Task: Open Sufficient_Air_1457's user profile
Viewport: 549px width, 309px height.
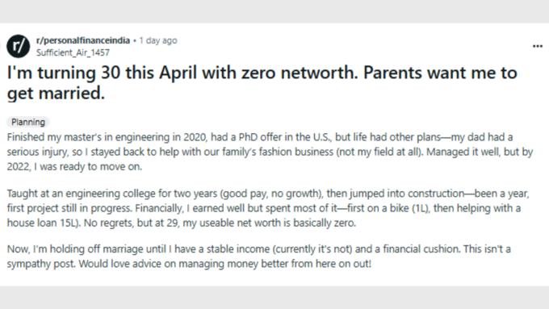Action: (73, 52)
